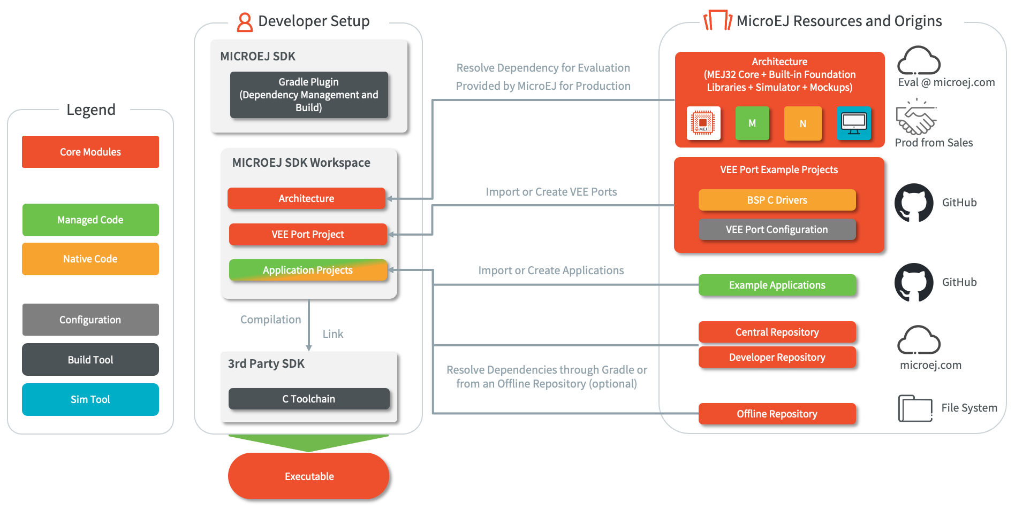Click the GitHub logo beside Example Applications
This screenshot has height=511, width=1015.
click(x=914, y=282)
